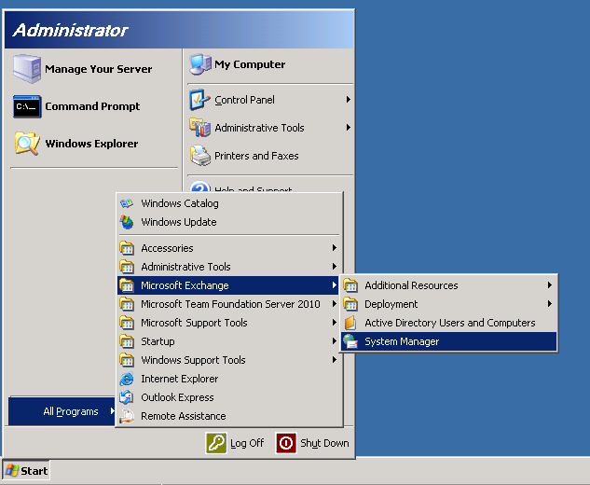The image size is (590, 485).
Task: Open Windows Explorer label
Action: point(92,144)
